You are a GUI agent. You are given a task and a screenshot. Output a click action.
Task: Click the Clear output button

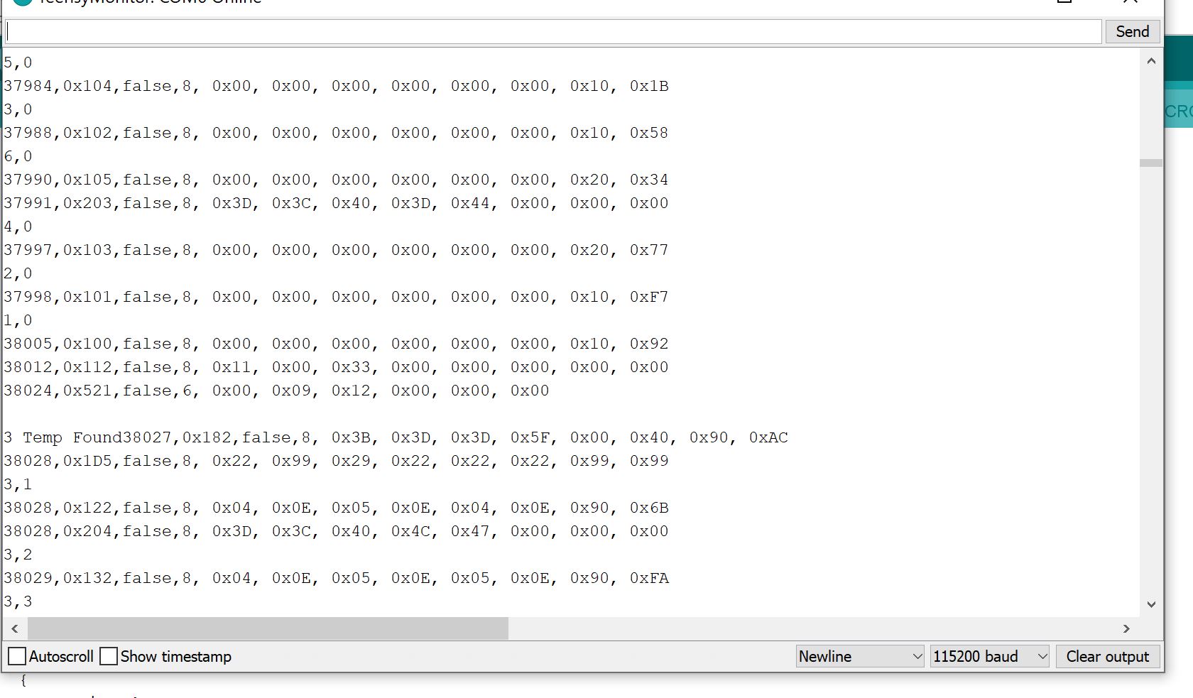(1107, 656)
